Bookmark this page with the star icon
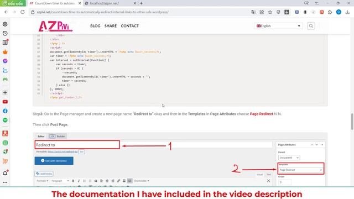 270,12
